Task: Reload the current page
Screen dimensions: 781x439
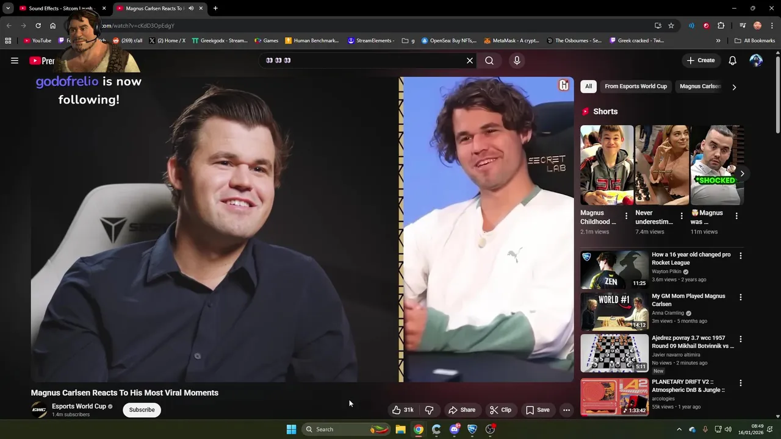Action: [38, 26]
